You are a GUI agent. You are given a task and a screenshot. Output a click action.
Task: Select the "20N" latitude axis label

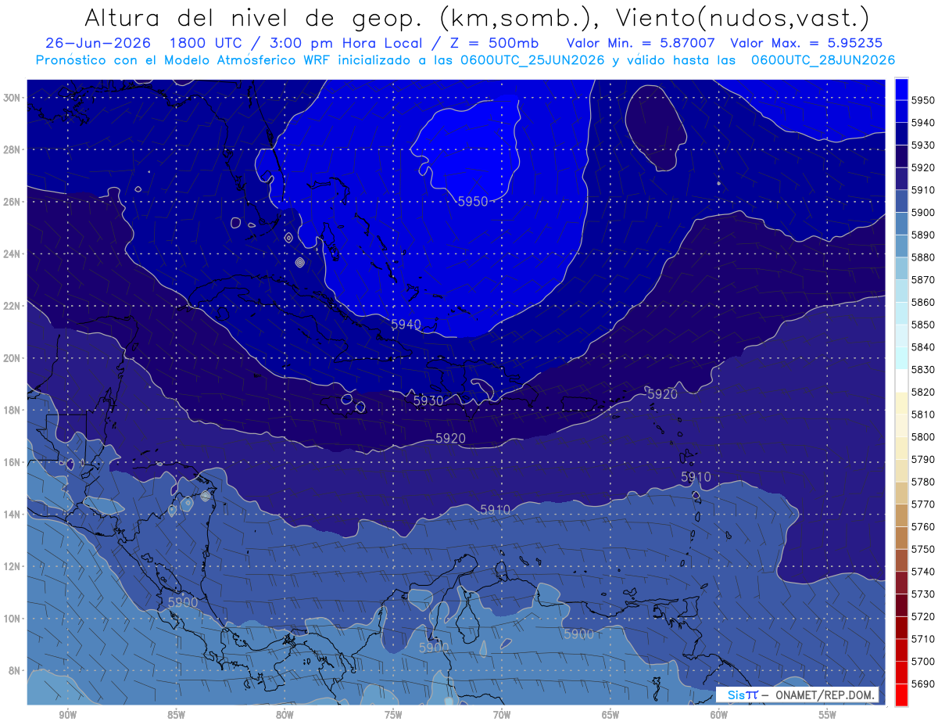click(x=13, y=358)
